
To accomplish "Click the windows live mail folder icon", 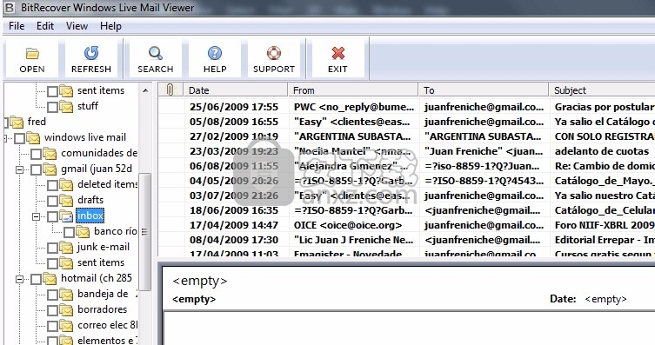I will tap(33, 137).
